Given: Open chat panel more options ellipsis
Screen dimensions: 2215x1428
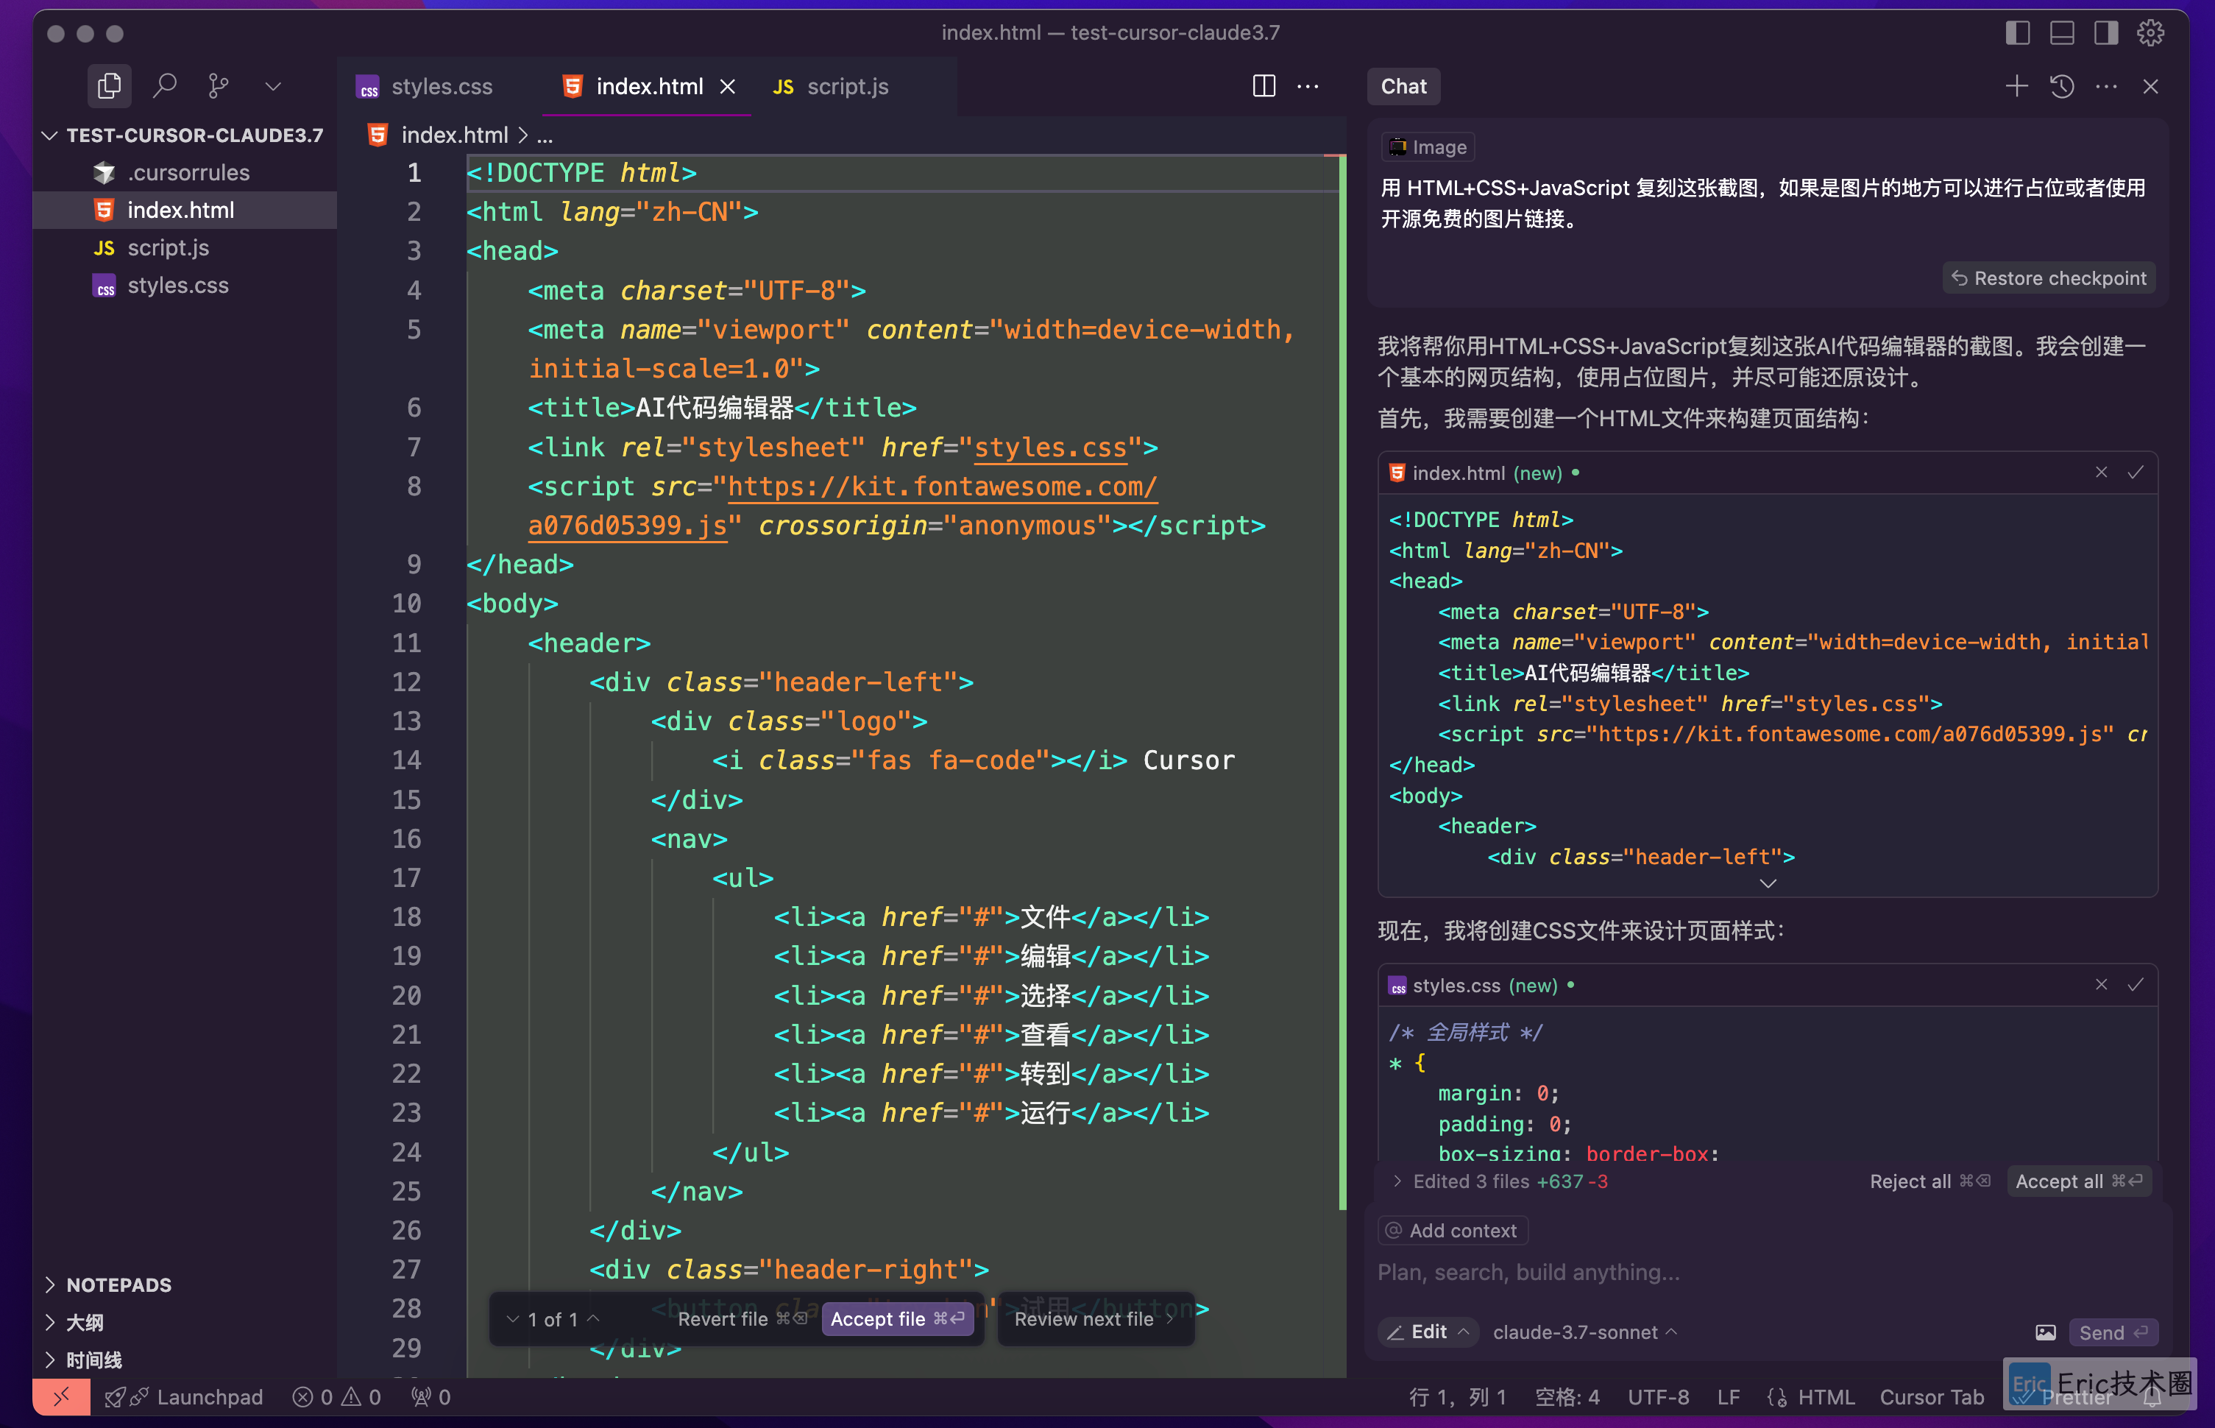Looking at the screenshot, I should click(2105, 86).
